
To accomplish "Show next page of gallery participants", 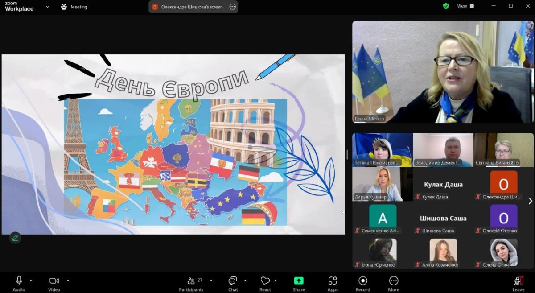I will (x=530, y=201).
